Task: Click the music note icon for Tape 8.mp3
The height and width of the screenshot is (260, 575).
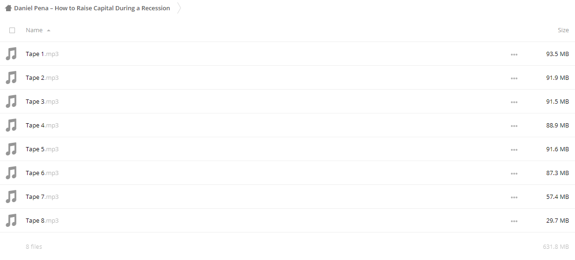Action: (x=11, y=220)
